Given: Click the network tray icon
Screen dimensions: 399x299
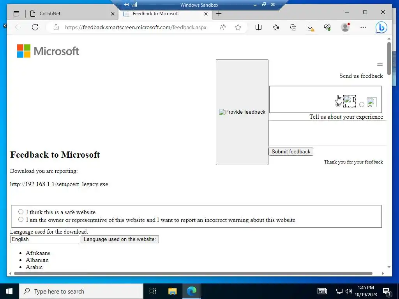Looking at the screenshot, I should pyautogui.click(x=339, y=291).
